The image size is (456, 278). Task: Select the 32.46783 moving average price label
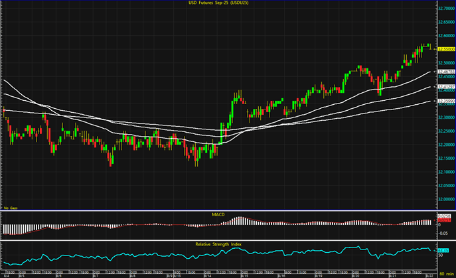[445, 70]
